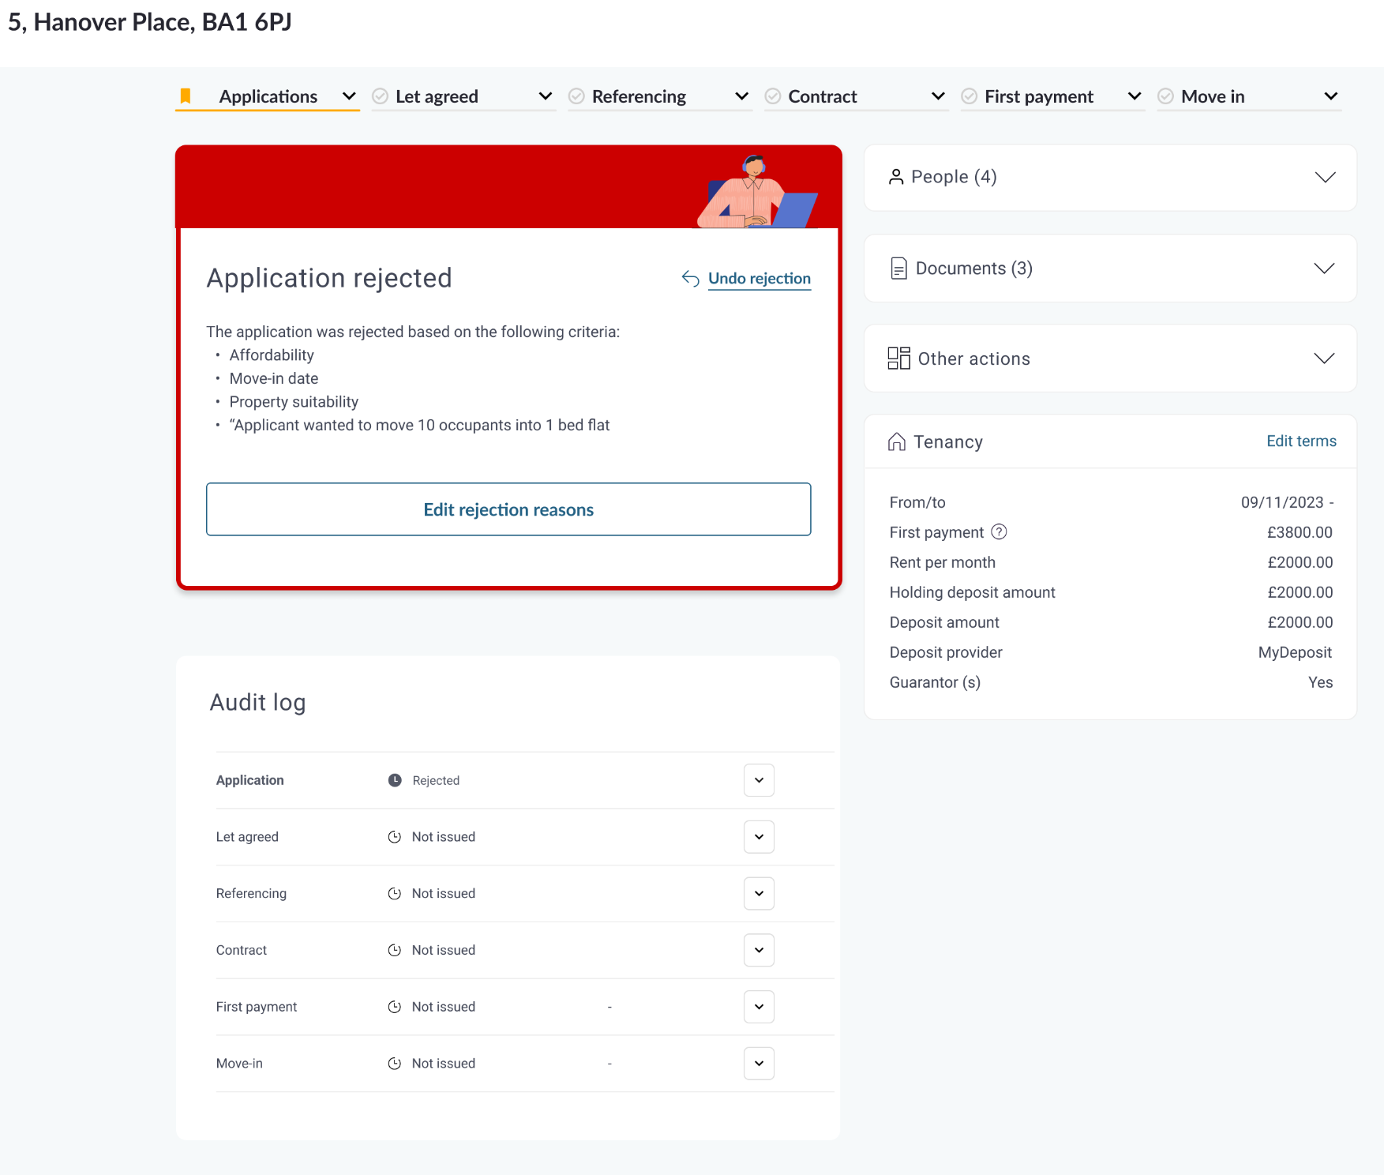Click the Rejected status in audit log

(x=436, y=780)
